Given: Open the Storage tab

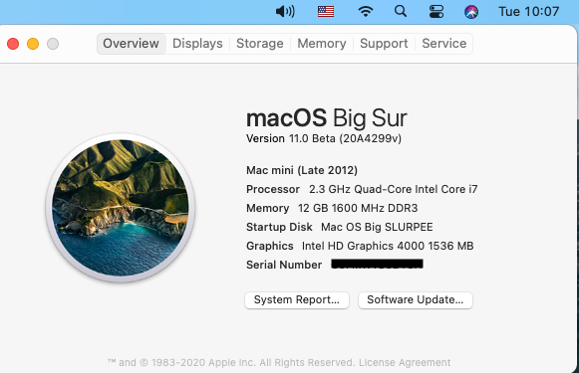Looking at the screenshot, I should coord(260,44).
